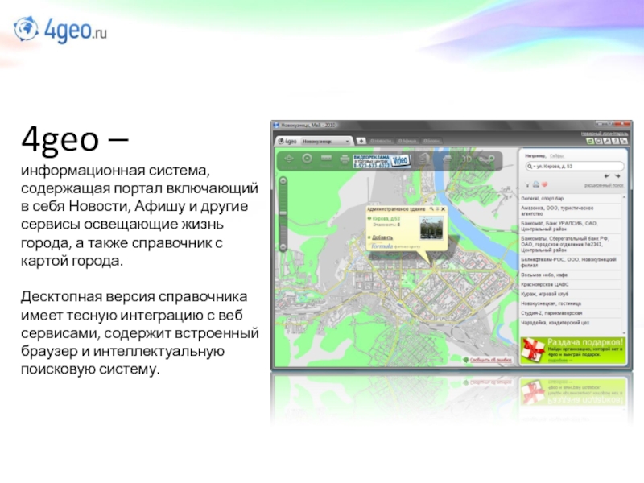Select the ruler measurement tool
Image resolution: width=644 pixels, height=483 pixels.
tap(326, 158)
